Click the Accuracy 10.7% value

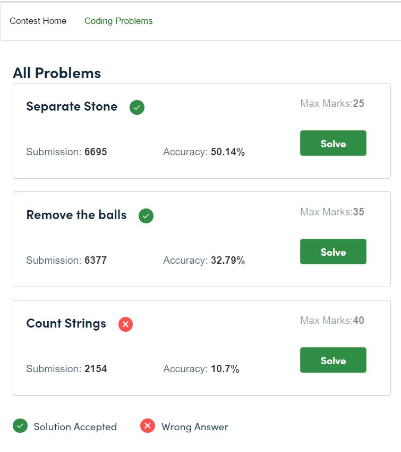225,369
